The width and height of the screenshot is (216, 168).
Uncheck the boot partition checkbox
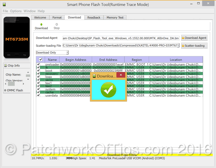click(x=38, y=70)
